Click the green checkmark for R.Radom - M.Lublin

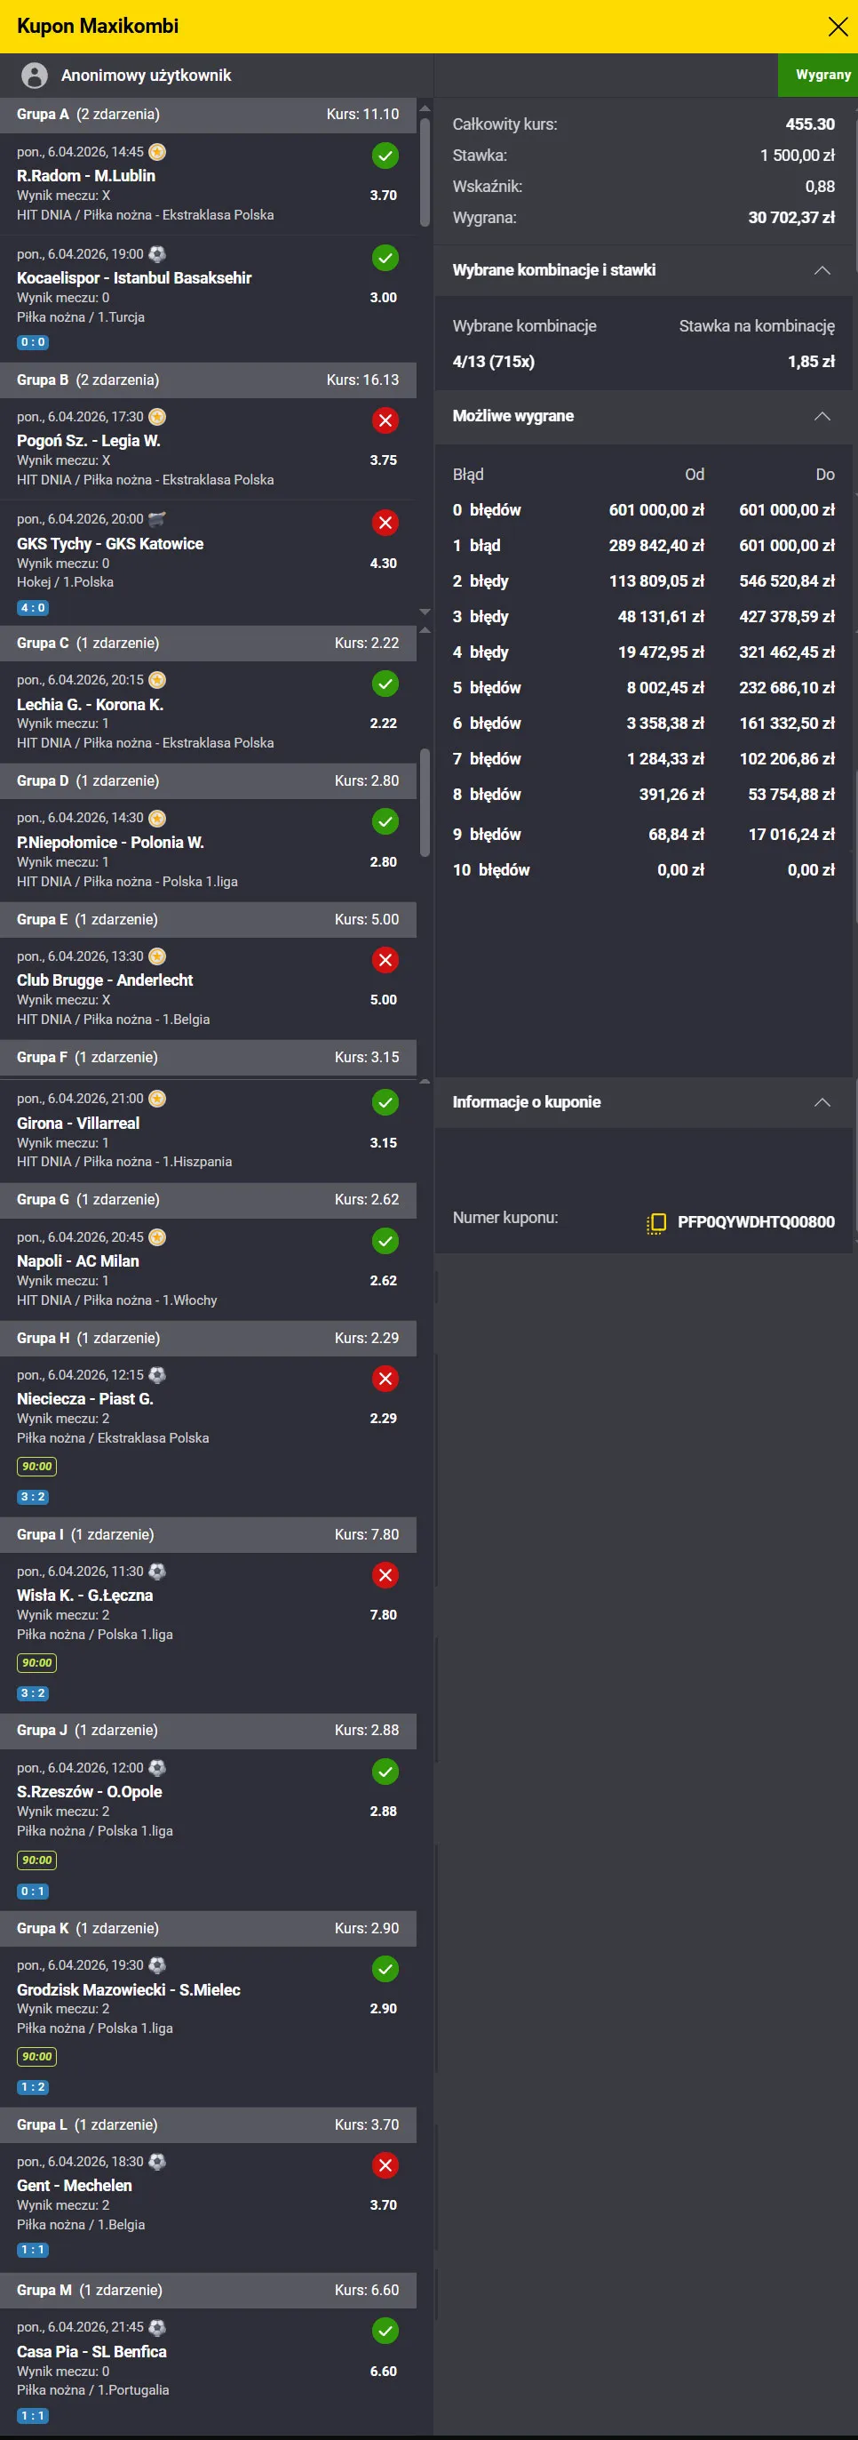pyautogui.click(x=385, y=156)
